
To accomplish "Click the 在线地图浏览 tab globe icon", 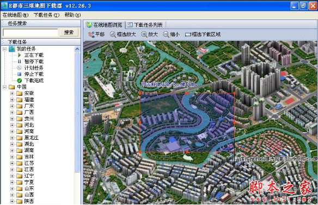I will 89,24.
